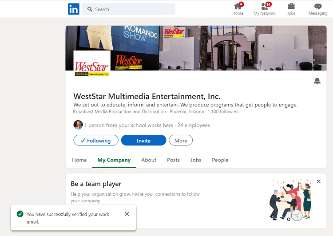
Task: Switch to the About tab
Action: (x=149, y=160)
